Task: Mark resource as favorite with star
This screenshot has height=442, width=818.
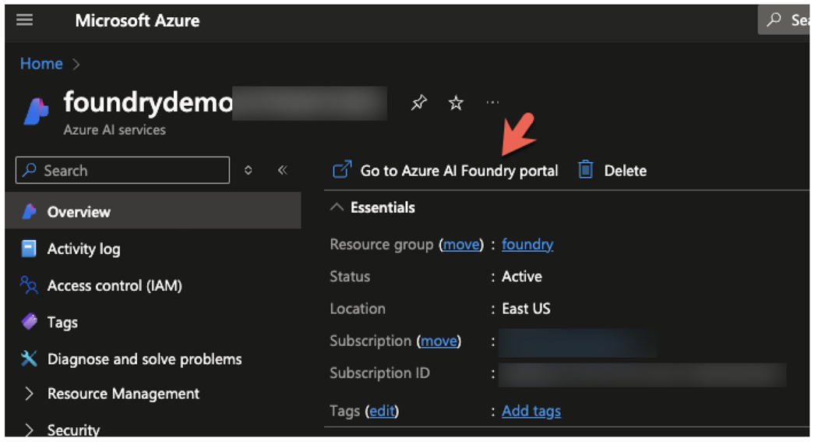Action: click(x=456, y=102)
